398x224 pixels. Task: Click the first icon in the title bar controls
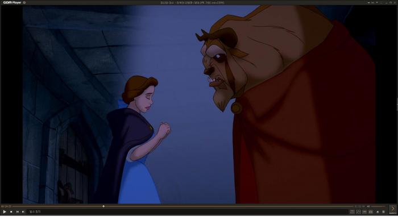[368, 2]
